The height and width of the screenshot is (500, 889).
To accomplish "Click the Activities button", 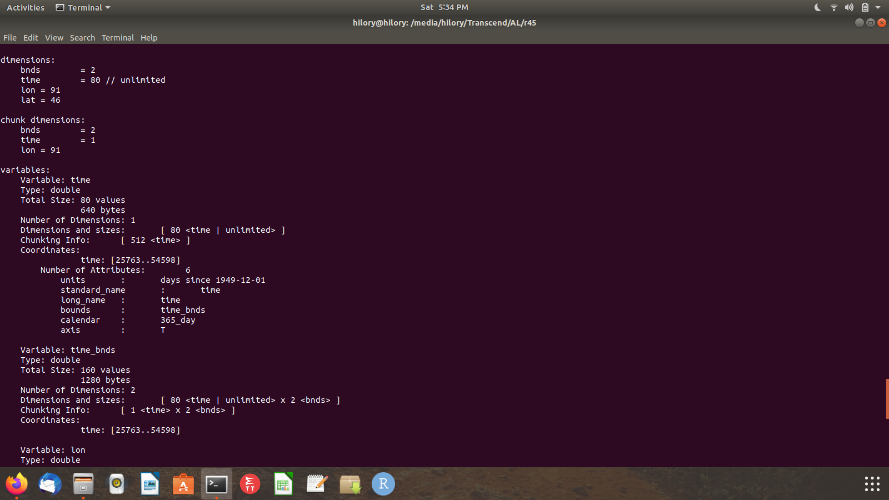I will (x=26, y=7).
